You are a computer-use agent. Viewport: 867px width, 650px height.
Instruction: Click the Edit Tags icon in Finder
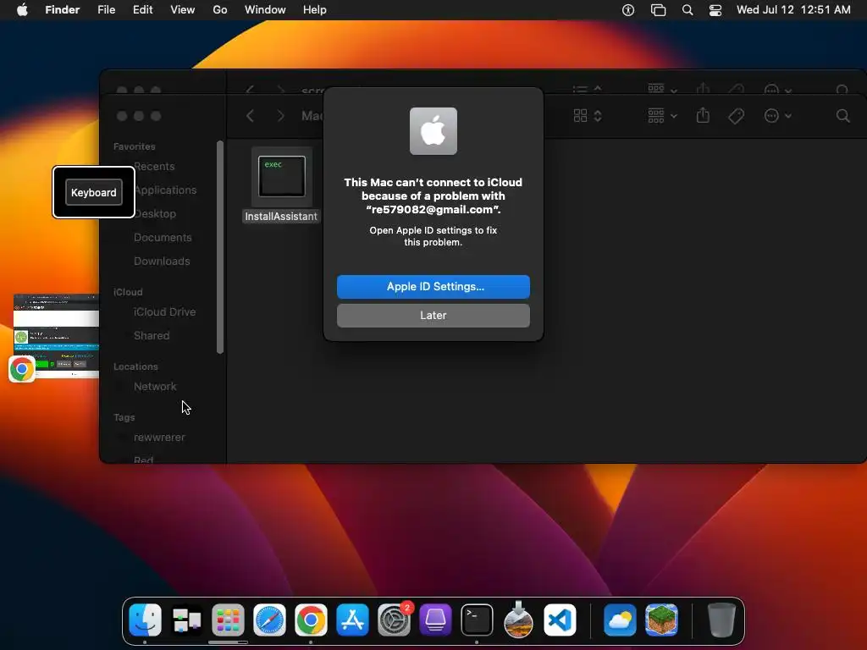736,115
